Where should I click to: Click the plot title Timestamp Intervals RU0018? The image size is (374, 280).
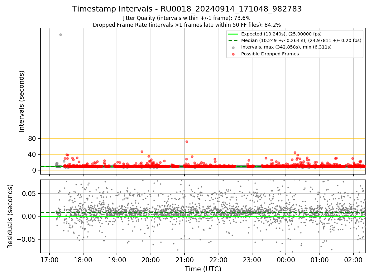[x=187, y=9]
